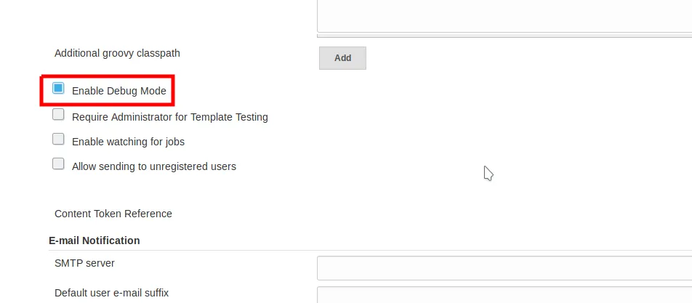Click the Default user e-mail suffix label
Viewport: 692px width, 303px height.
pyautogui.click(x=111, y=293)
